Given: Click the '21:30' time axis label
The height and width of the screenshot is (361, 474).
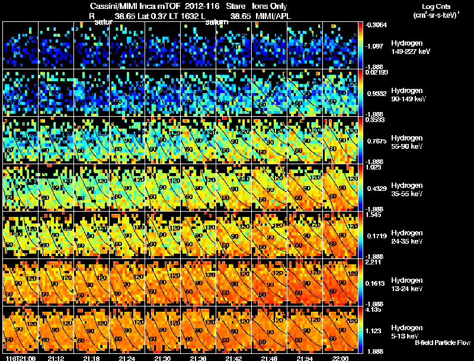Looking at the screenshot, I should pos(162,358).
